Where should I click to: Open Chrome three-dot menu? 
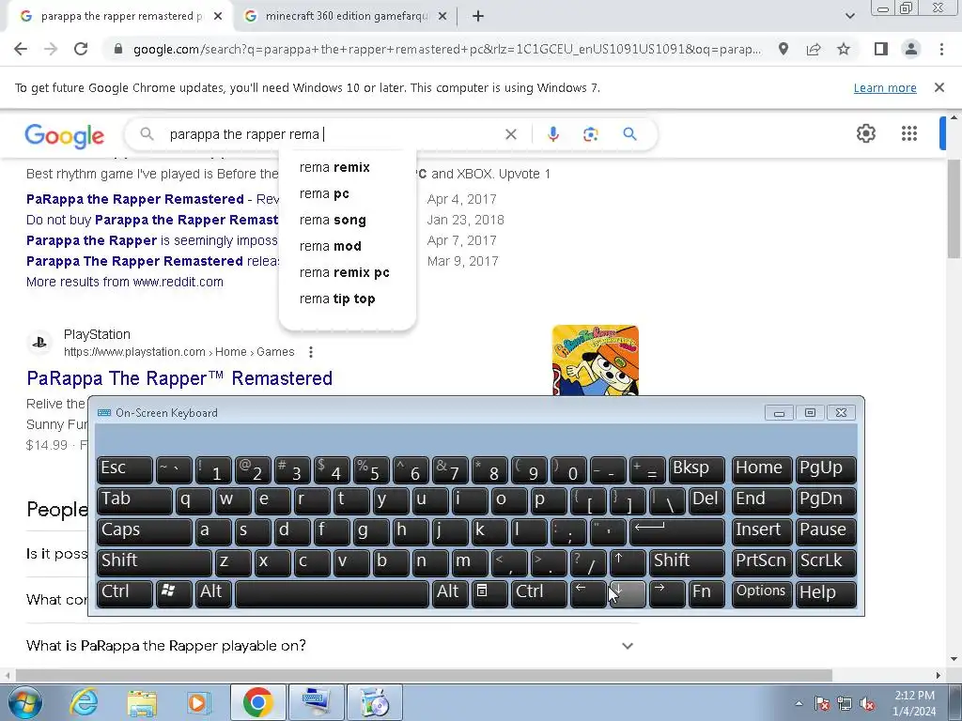tap(941, 49)
